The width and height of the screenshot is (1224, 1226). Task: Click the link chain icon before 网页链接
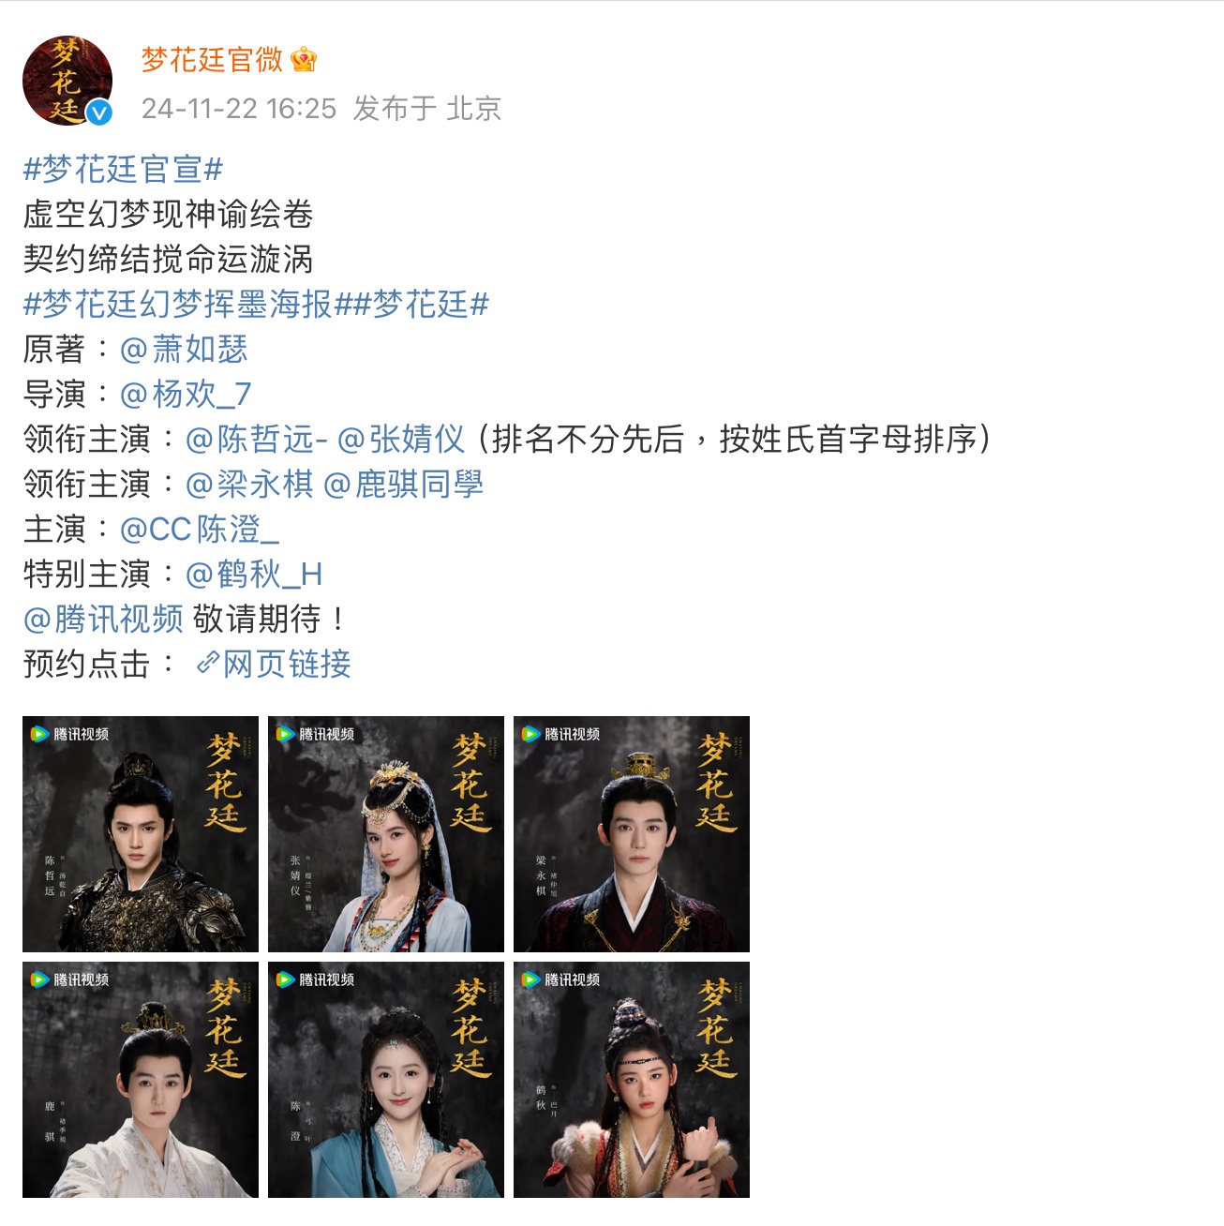click(207, 664)
